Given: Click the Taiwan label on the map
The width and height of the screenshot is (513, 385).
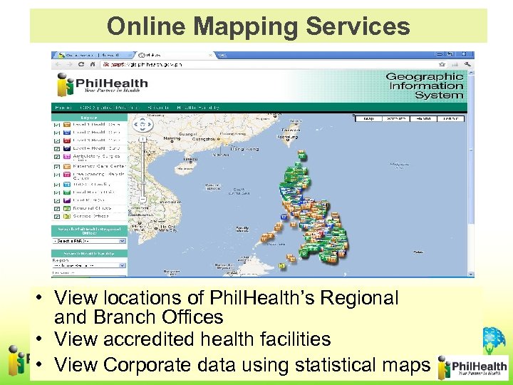Looking at the screenshot, I should pyautogui.click(x=290, y=130).
